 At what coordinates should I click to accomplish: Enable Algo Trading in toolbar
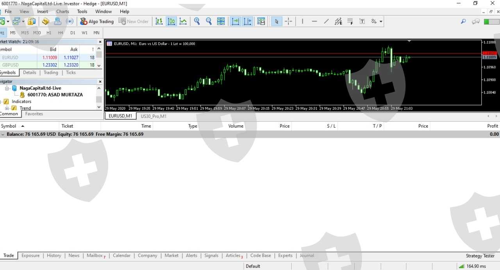[96, 21]
